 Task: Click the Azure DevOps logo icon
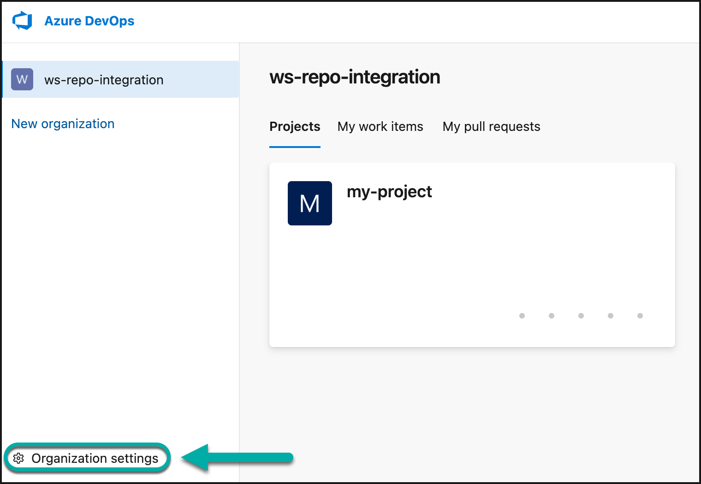pos(22,20)
